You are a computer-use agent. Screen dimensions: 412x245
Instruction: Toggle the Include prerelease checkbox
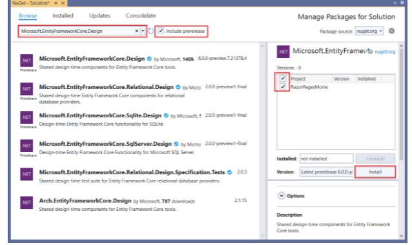coord(161,31)
